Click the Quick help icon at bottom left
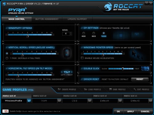154x115 pixels. pyautogui.click(x=6, y=111)
